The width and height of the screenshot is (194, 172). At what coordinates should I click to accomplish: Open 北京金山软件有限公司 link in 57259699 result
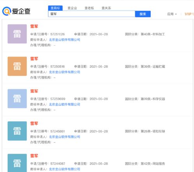click(65, 104)
